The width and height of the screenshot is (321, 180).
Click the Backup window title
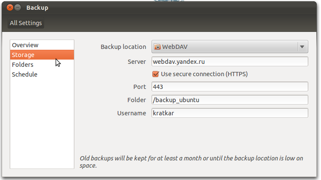(37, 8)
